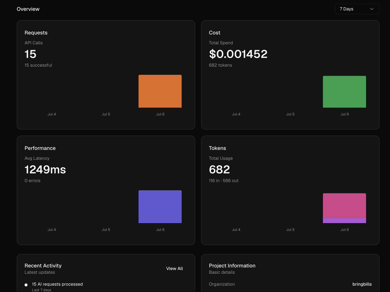Click the Avg Latency label

37,158
